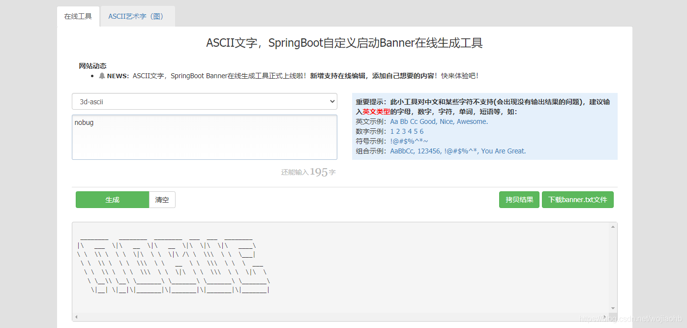
Task: Select example 'Aa Bb Cc Good, Nice, Awesome.'
Action: coord(439,121)
